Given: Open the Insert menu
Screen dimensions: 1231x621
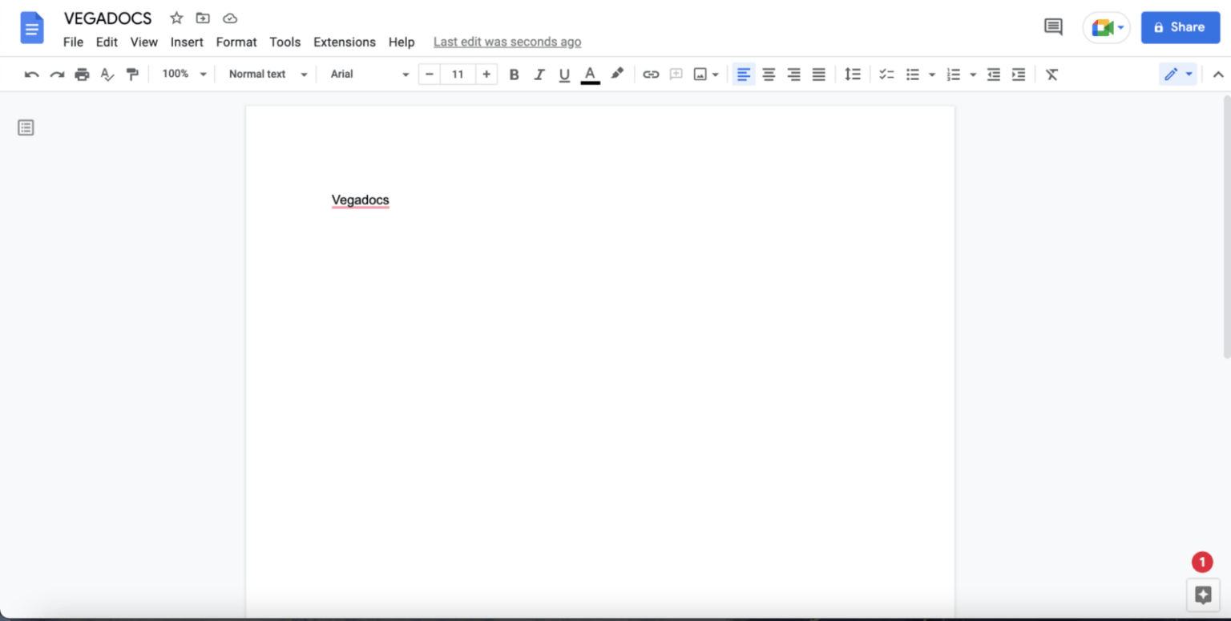Looking at the screenshot, I should click(187, 42).
